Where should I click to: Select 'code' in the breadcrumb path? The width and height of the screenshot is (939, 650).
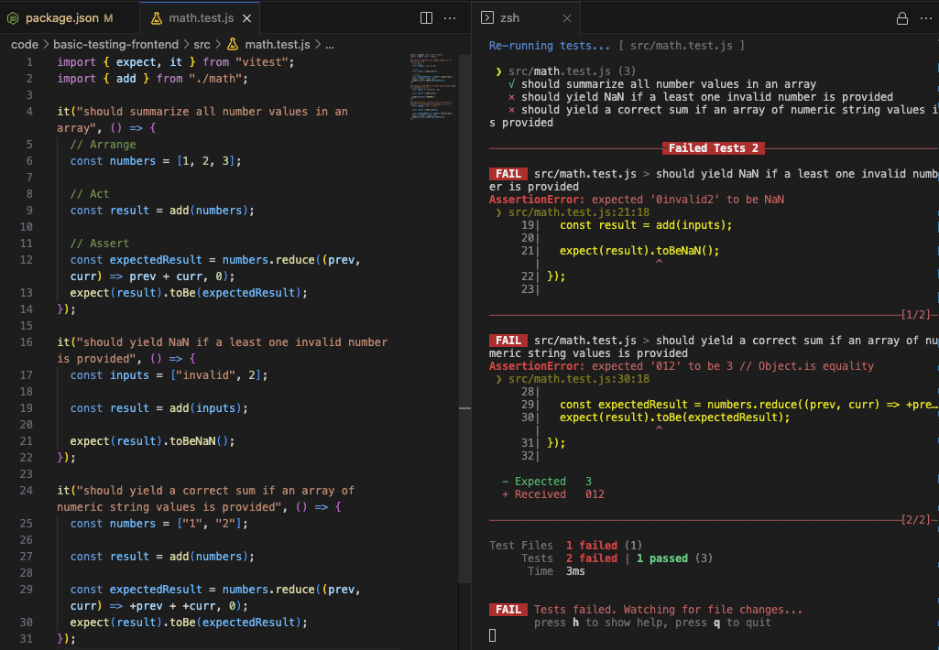tap(25, 44)
